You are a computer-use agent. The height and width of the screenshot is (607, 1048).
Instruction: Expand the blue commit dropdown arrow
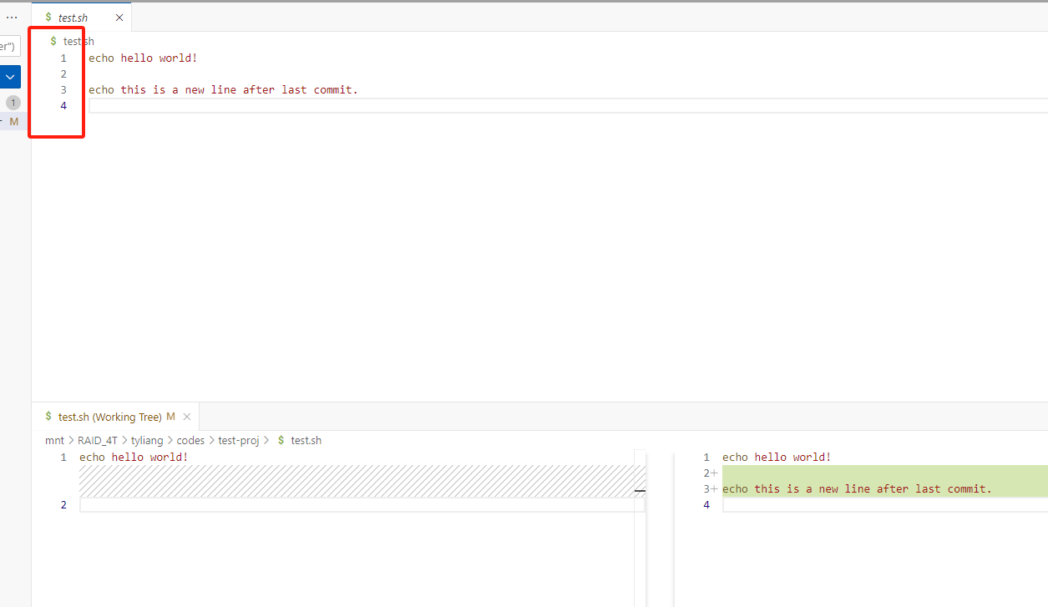(x=10, y=77)
